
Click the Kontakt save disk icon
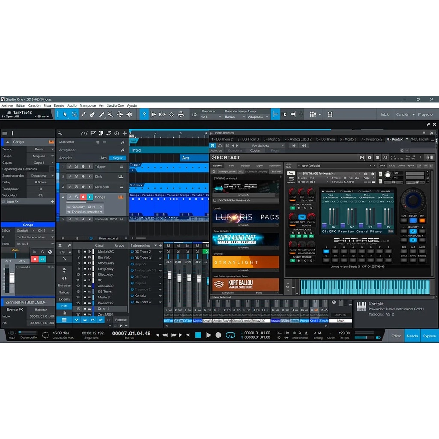(362, 158)
